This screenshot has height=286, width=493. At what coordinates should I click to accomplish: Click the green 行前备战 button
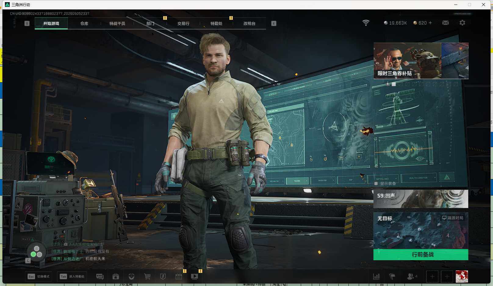point(421,254)
